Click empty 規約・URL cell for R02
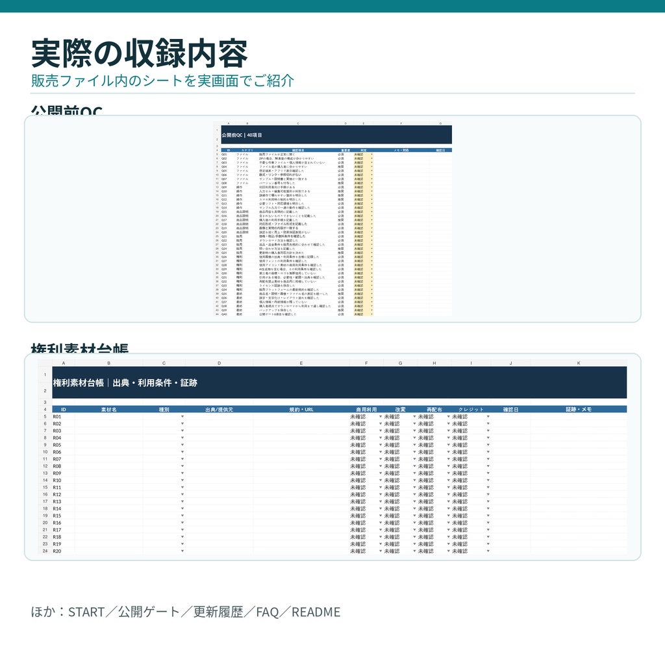 pos(301,423)
